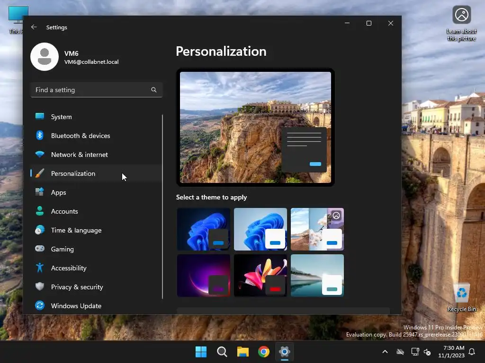Click the network display icon in the system tray
Image resolution: width=485 pixels, height=363 pixels.
[x=415, y=352]
